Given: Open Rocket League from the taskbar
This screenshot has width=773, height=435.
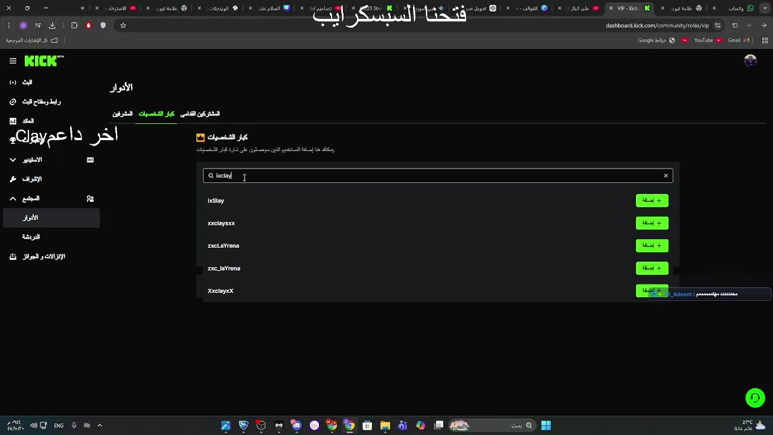Looking at the screenshot, I should coord(243,425).
